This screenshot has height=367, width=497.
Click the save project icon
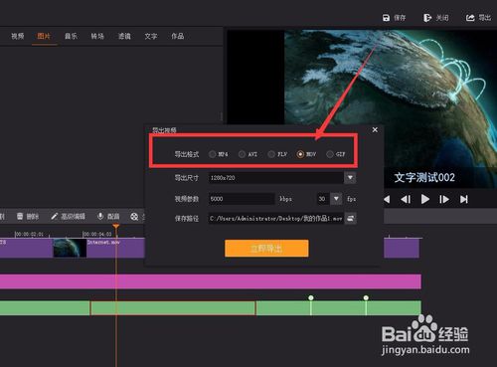386,18
